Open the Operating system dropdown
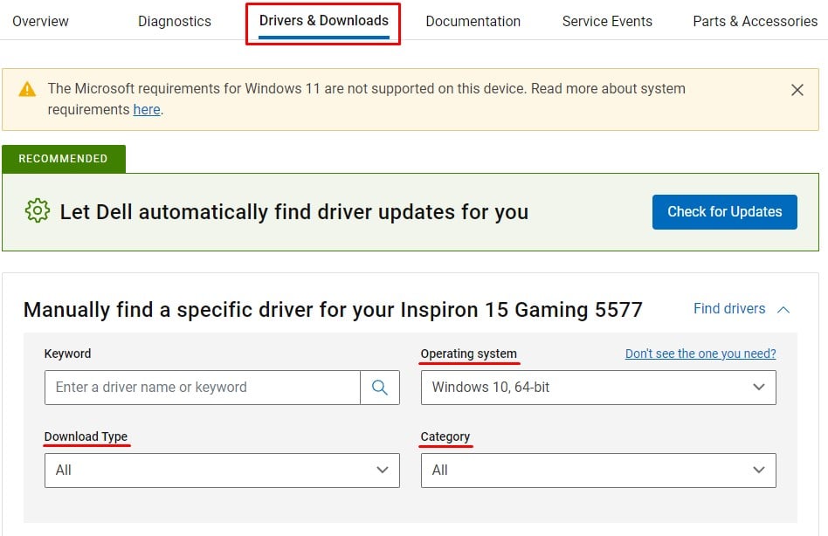The width and height of the screenshot is (828, 536). 597,388
